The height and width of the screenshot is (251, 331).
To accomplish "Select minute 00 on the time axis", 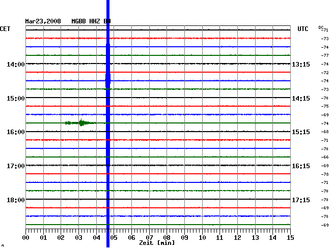I will [26, 238].
